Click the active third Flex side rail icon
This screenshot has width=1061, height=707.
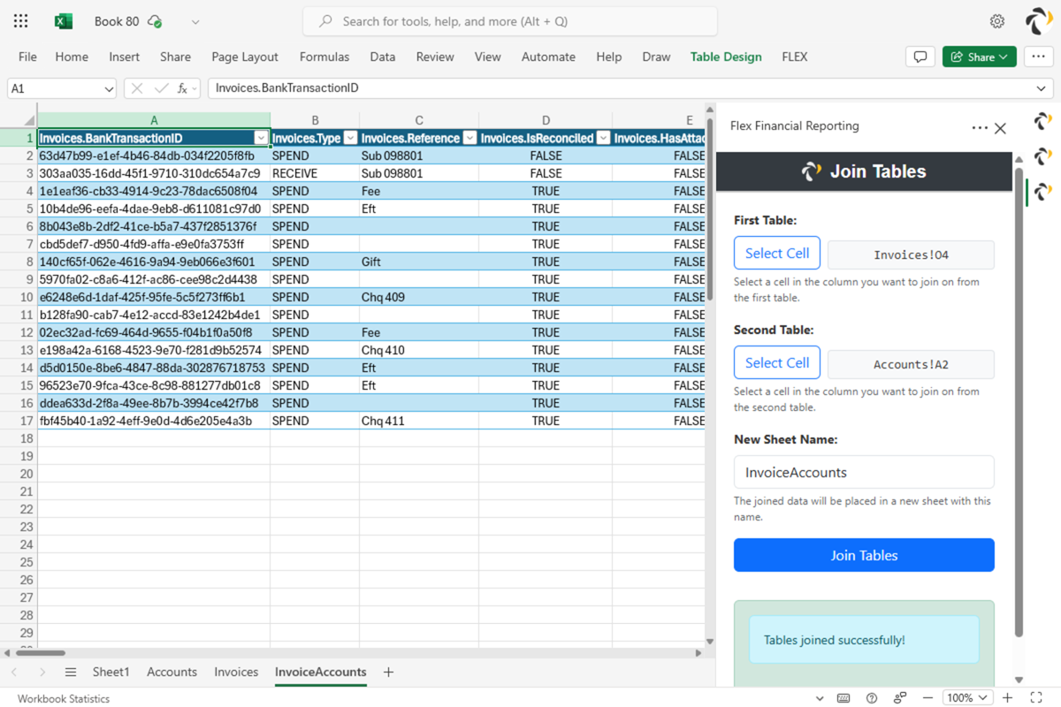[1043, 191]
